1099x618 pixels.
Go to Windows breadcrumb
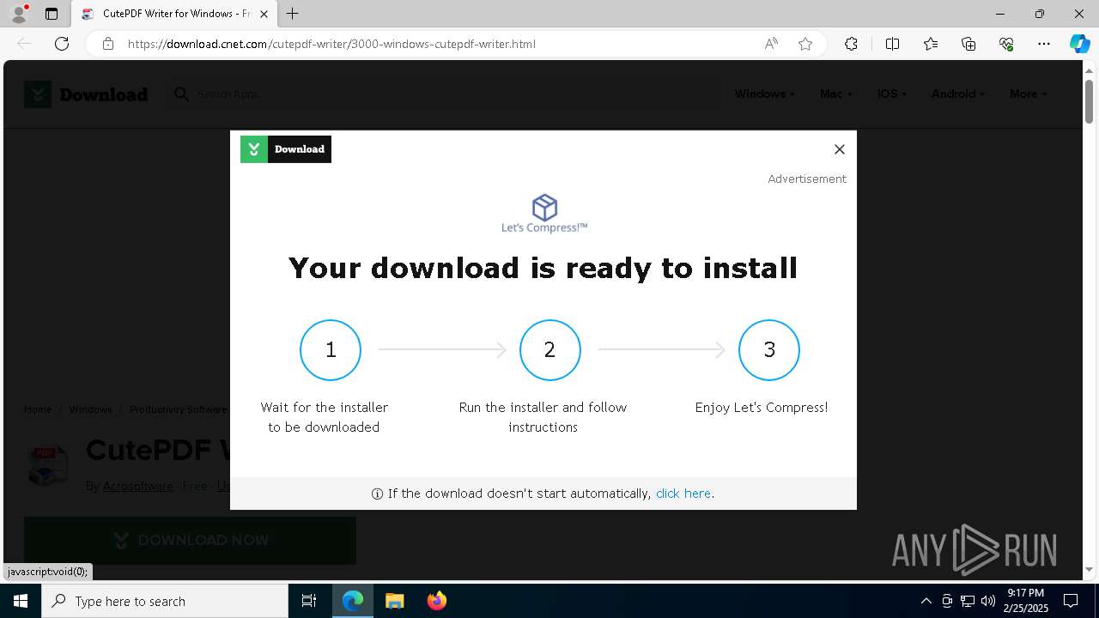[90, 409]
